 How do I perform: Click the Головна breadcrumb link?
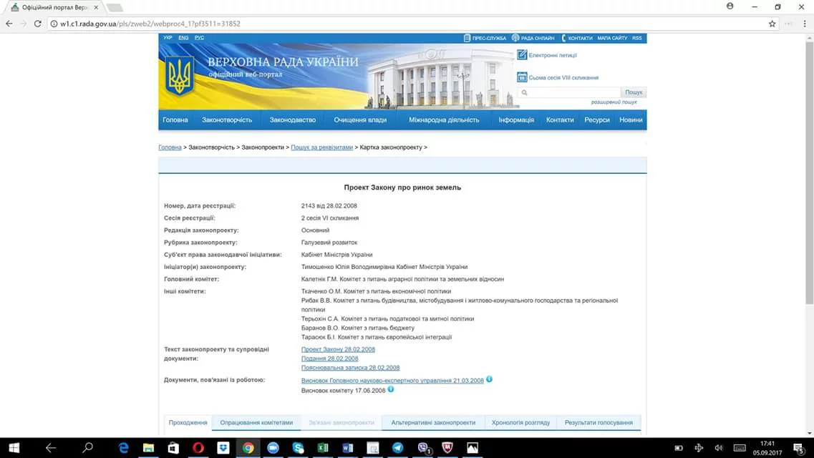(170, 147)
